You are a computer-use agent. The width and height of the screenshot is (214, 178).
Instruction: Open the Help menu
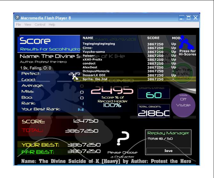(x=52, y=24)
